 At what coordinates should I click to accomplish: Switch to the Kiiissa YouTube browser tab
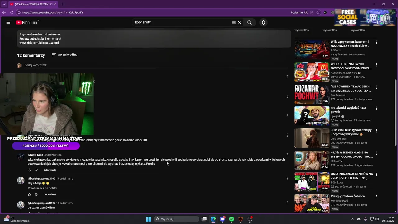pyautogui.click(x=33, y=4)
